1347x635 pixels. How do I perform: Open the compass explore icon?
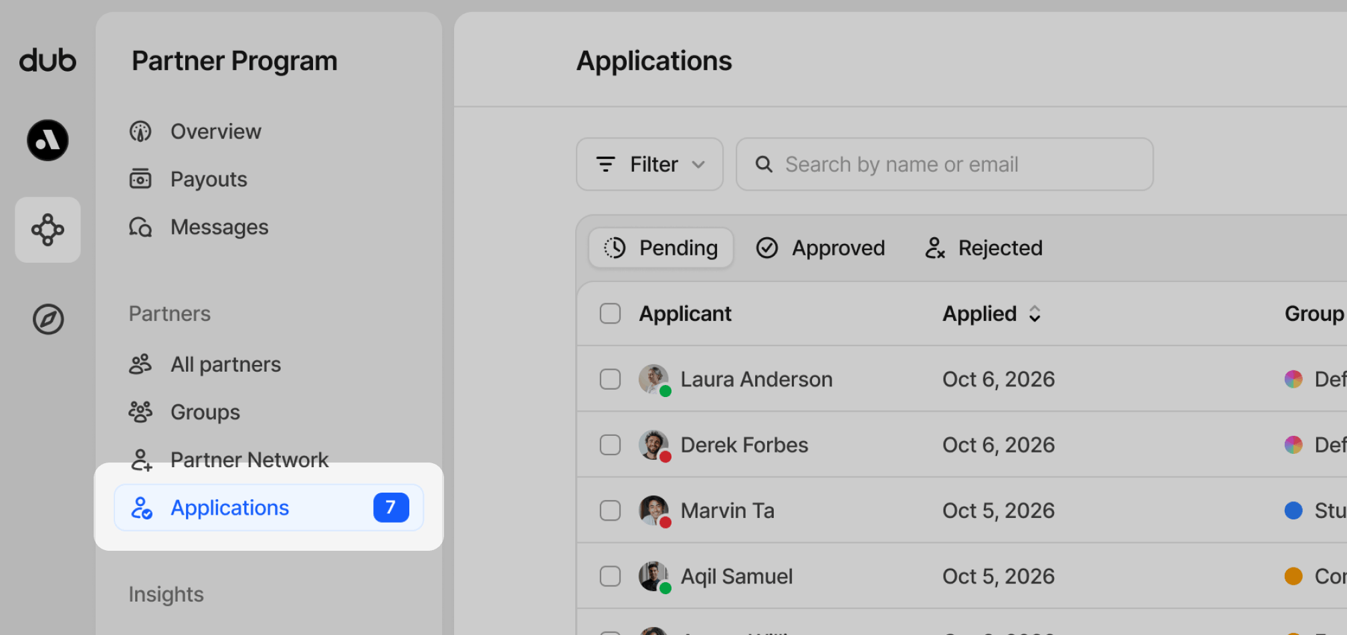click(x=48, y=320)
